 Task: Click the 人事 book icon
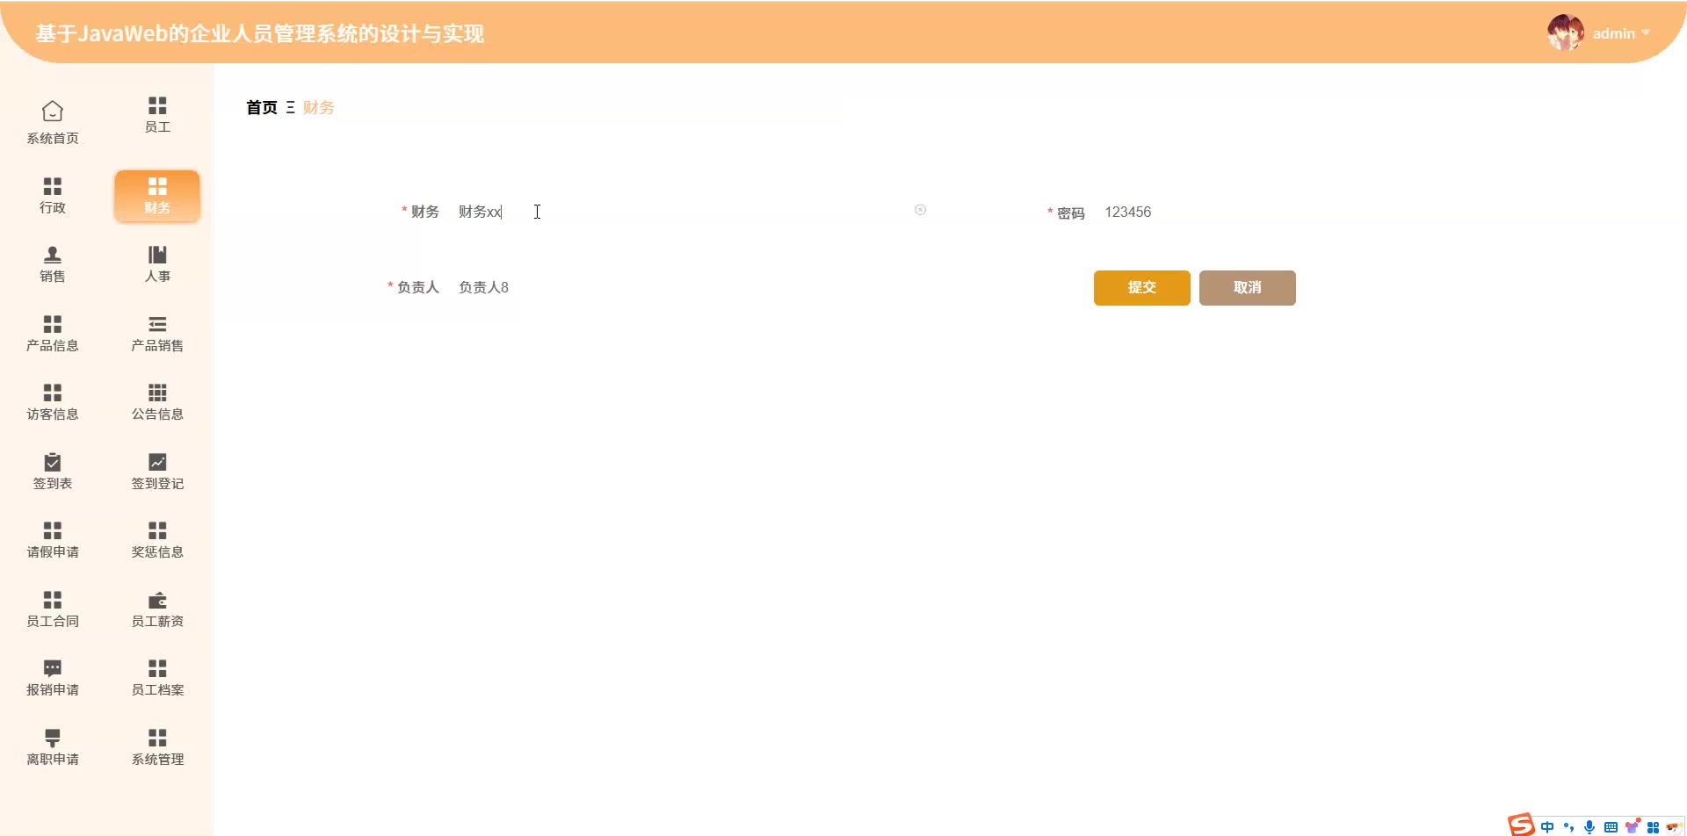(x=157, y=255)
